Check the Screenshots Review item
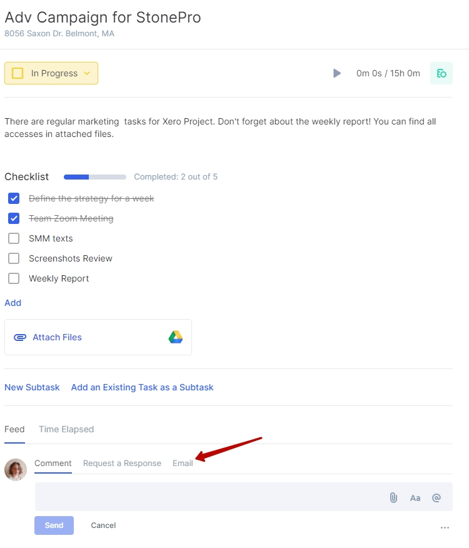 point(14,258)
